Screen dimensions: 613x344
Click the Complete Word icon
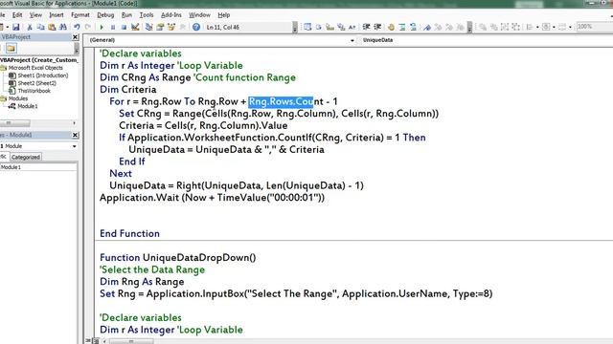(x=352, y=27)
